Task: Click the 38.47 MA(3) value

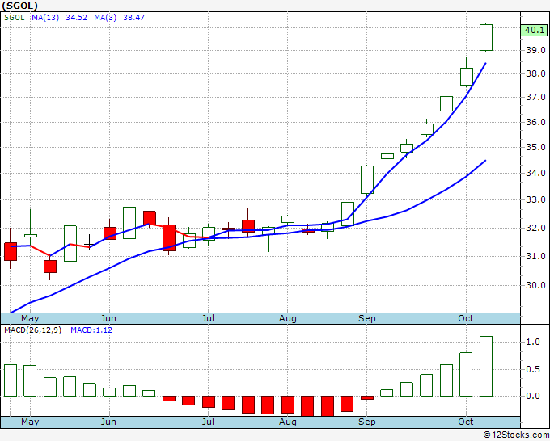Action: (133, 18)
